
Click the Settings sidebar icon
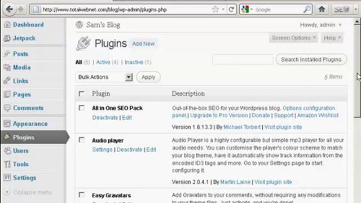tap(7, 178)
